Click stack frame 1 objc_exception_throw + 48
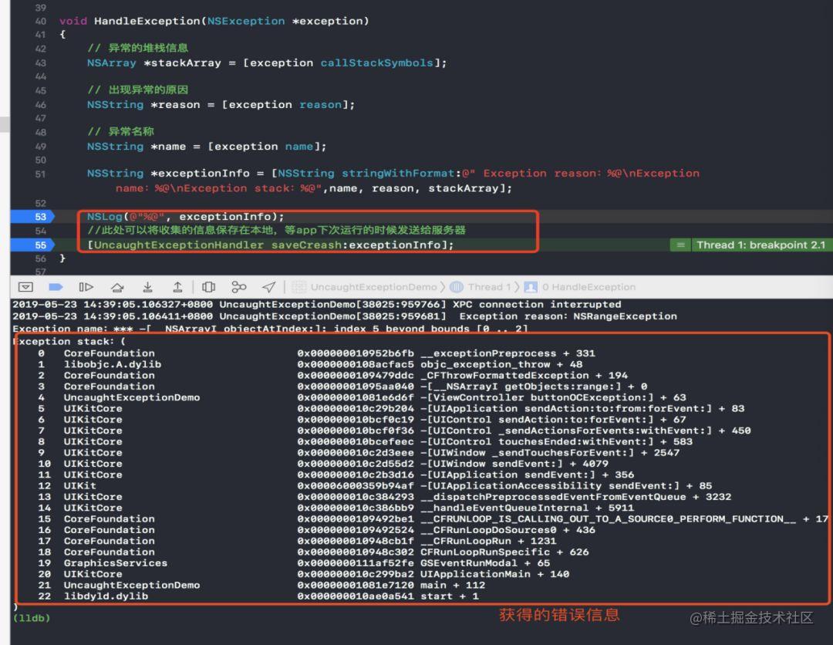The height and width of the screenshot is (645, 833). (310, 364)
